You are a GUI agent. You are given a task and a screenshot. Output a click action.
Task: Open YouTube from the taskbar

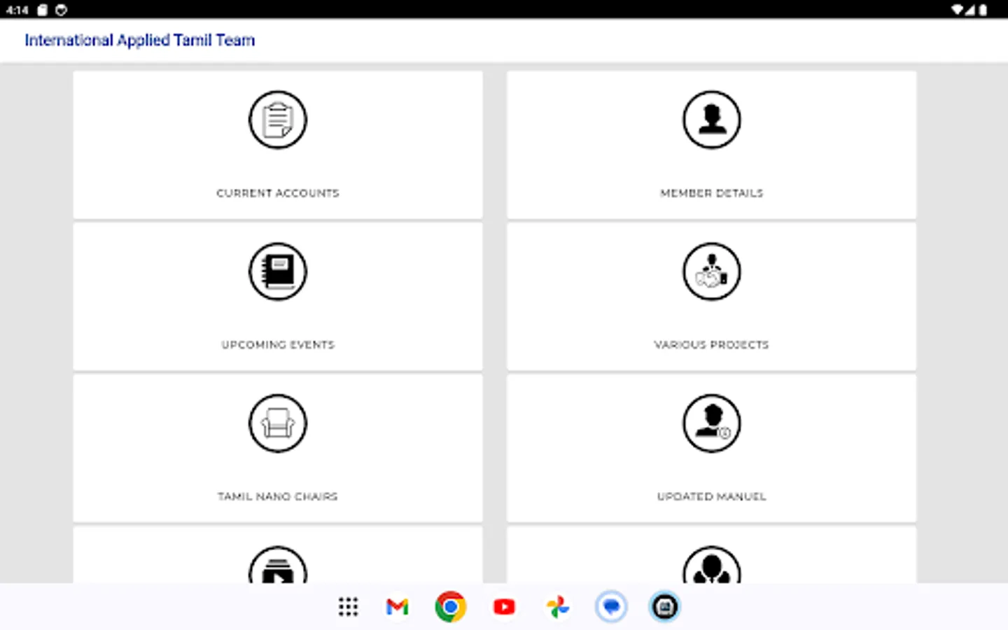pyautogui.click(x=504, y=607)
